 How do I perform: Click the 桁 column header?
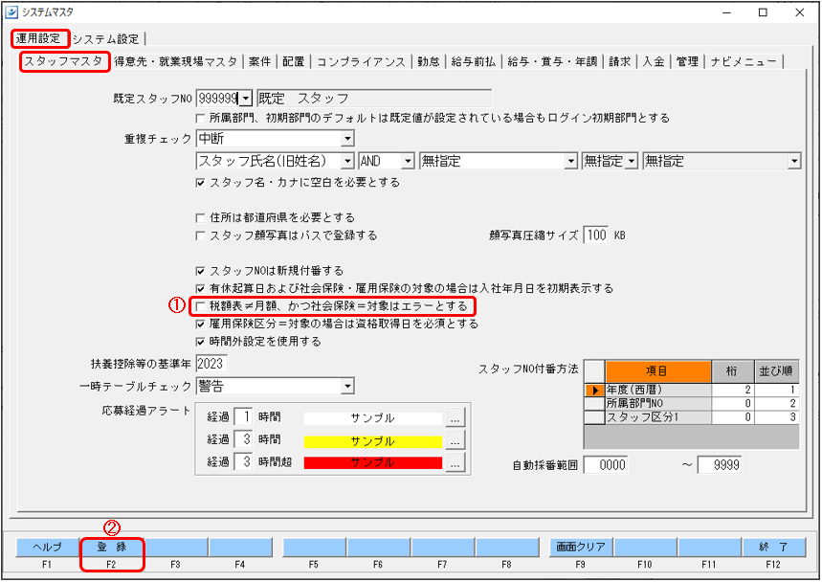(x=732, y=371)
